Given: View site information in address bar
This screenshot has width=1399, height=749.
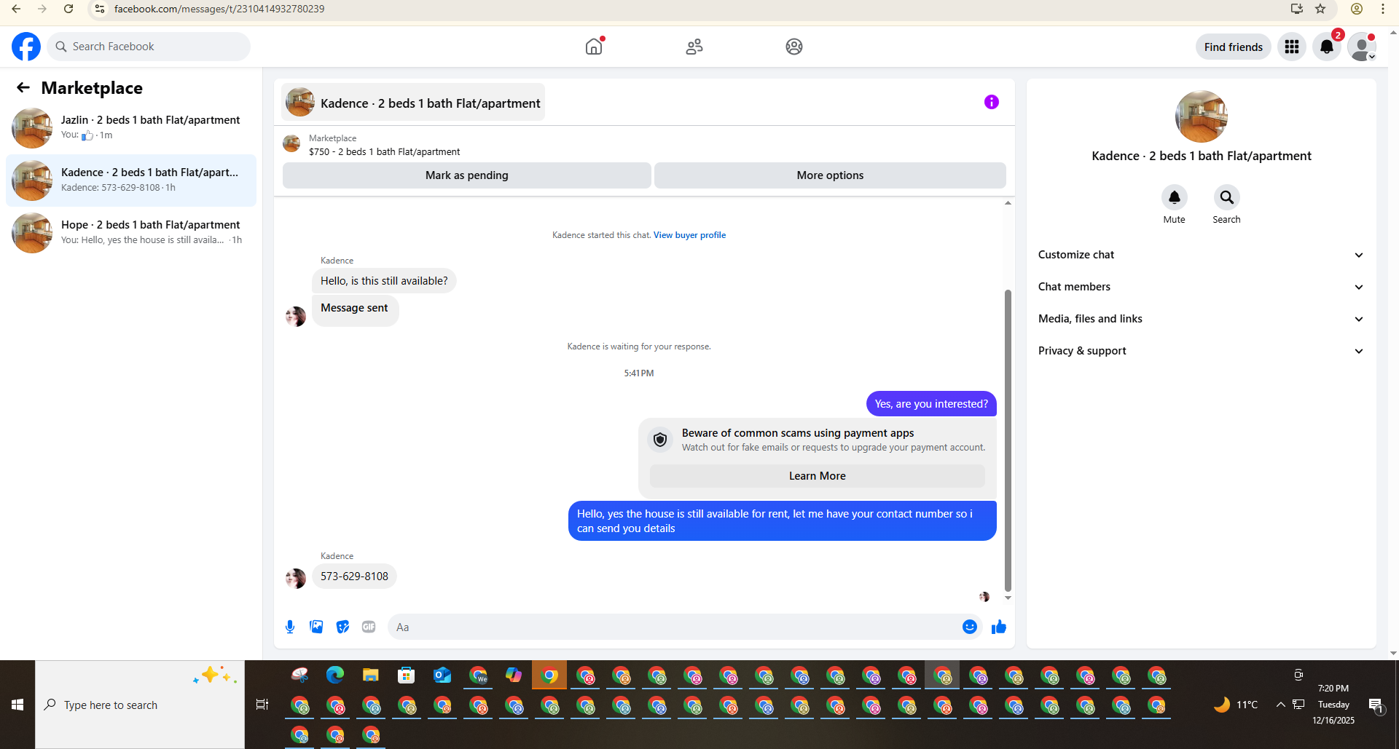Looking at the screenshot, I should pyautogui.click(x=100, y=9).
